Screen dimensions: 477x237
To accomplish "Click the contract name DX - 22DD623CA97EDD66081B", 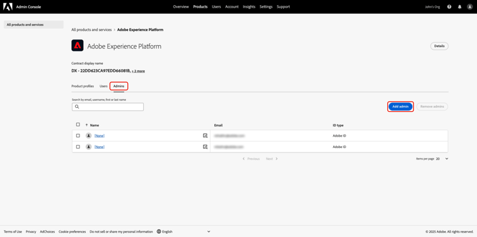I will (x=101, y=71).
